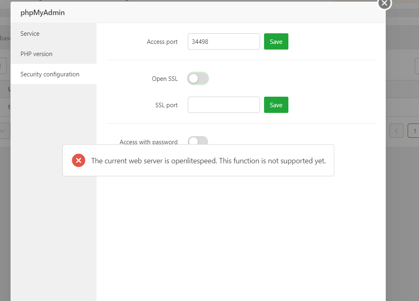Select page 1 in background pagination
Screen dimensions: 419x301
coord(414,131)
